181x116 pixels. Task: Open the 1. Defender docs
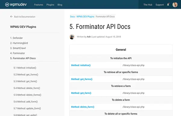tap(16, 38)
